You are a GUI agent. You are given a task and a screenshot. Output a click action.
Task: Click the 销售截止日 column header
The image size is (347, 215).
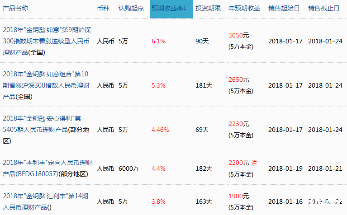[323, 9]
